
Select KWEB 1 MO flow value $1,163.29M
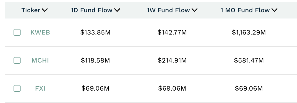[x=249, y=32]
